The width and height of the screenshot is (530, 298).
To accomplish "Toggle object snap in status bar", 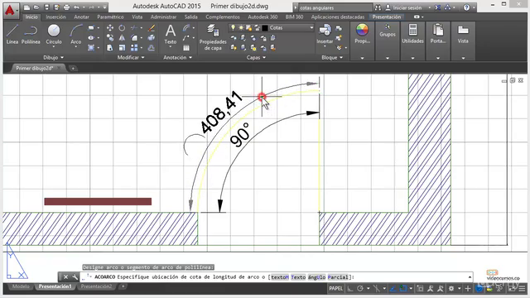I will coord(403,289).
